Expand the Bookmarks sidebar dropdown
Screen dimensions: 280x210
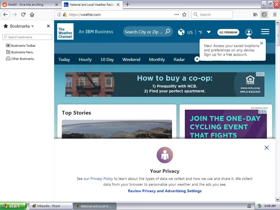pos(33,26)
